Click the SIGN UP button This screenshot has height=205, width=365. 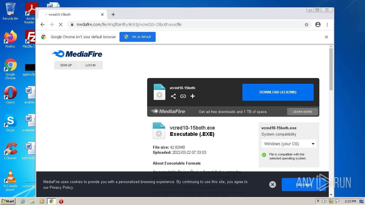pos(66,65)
